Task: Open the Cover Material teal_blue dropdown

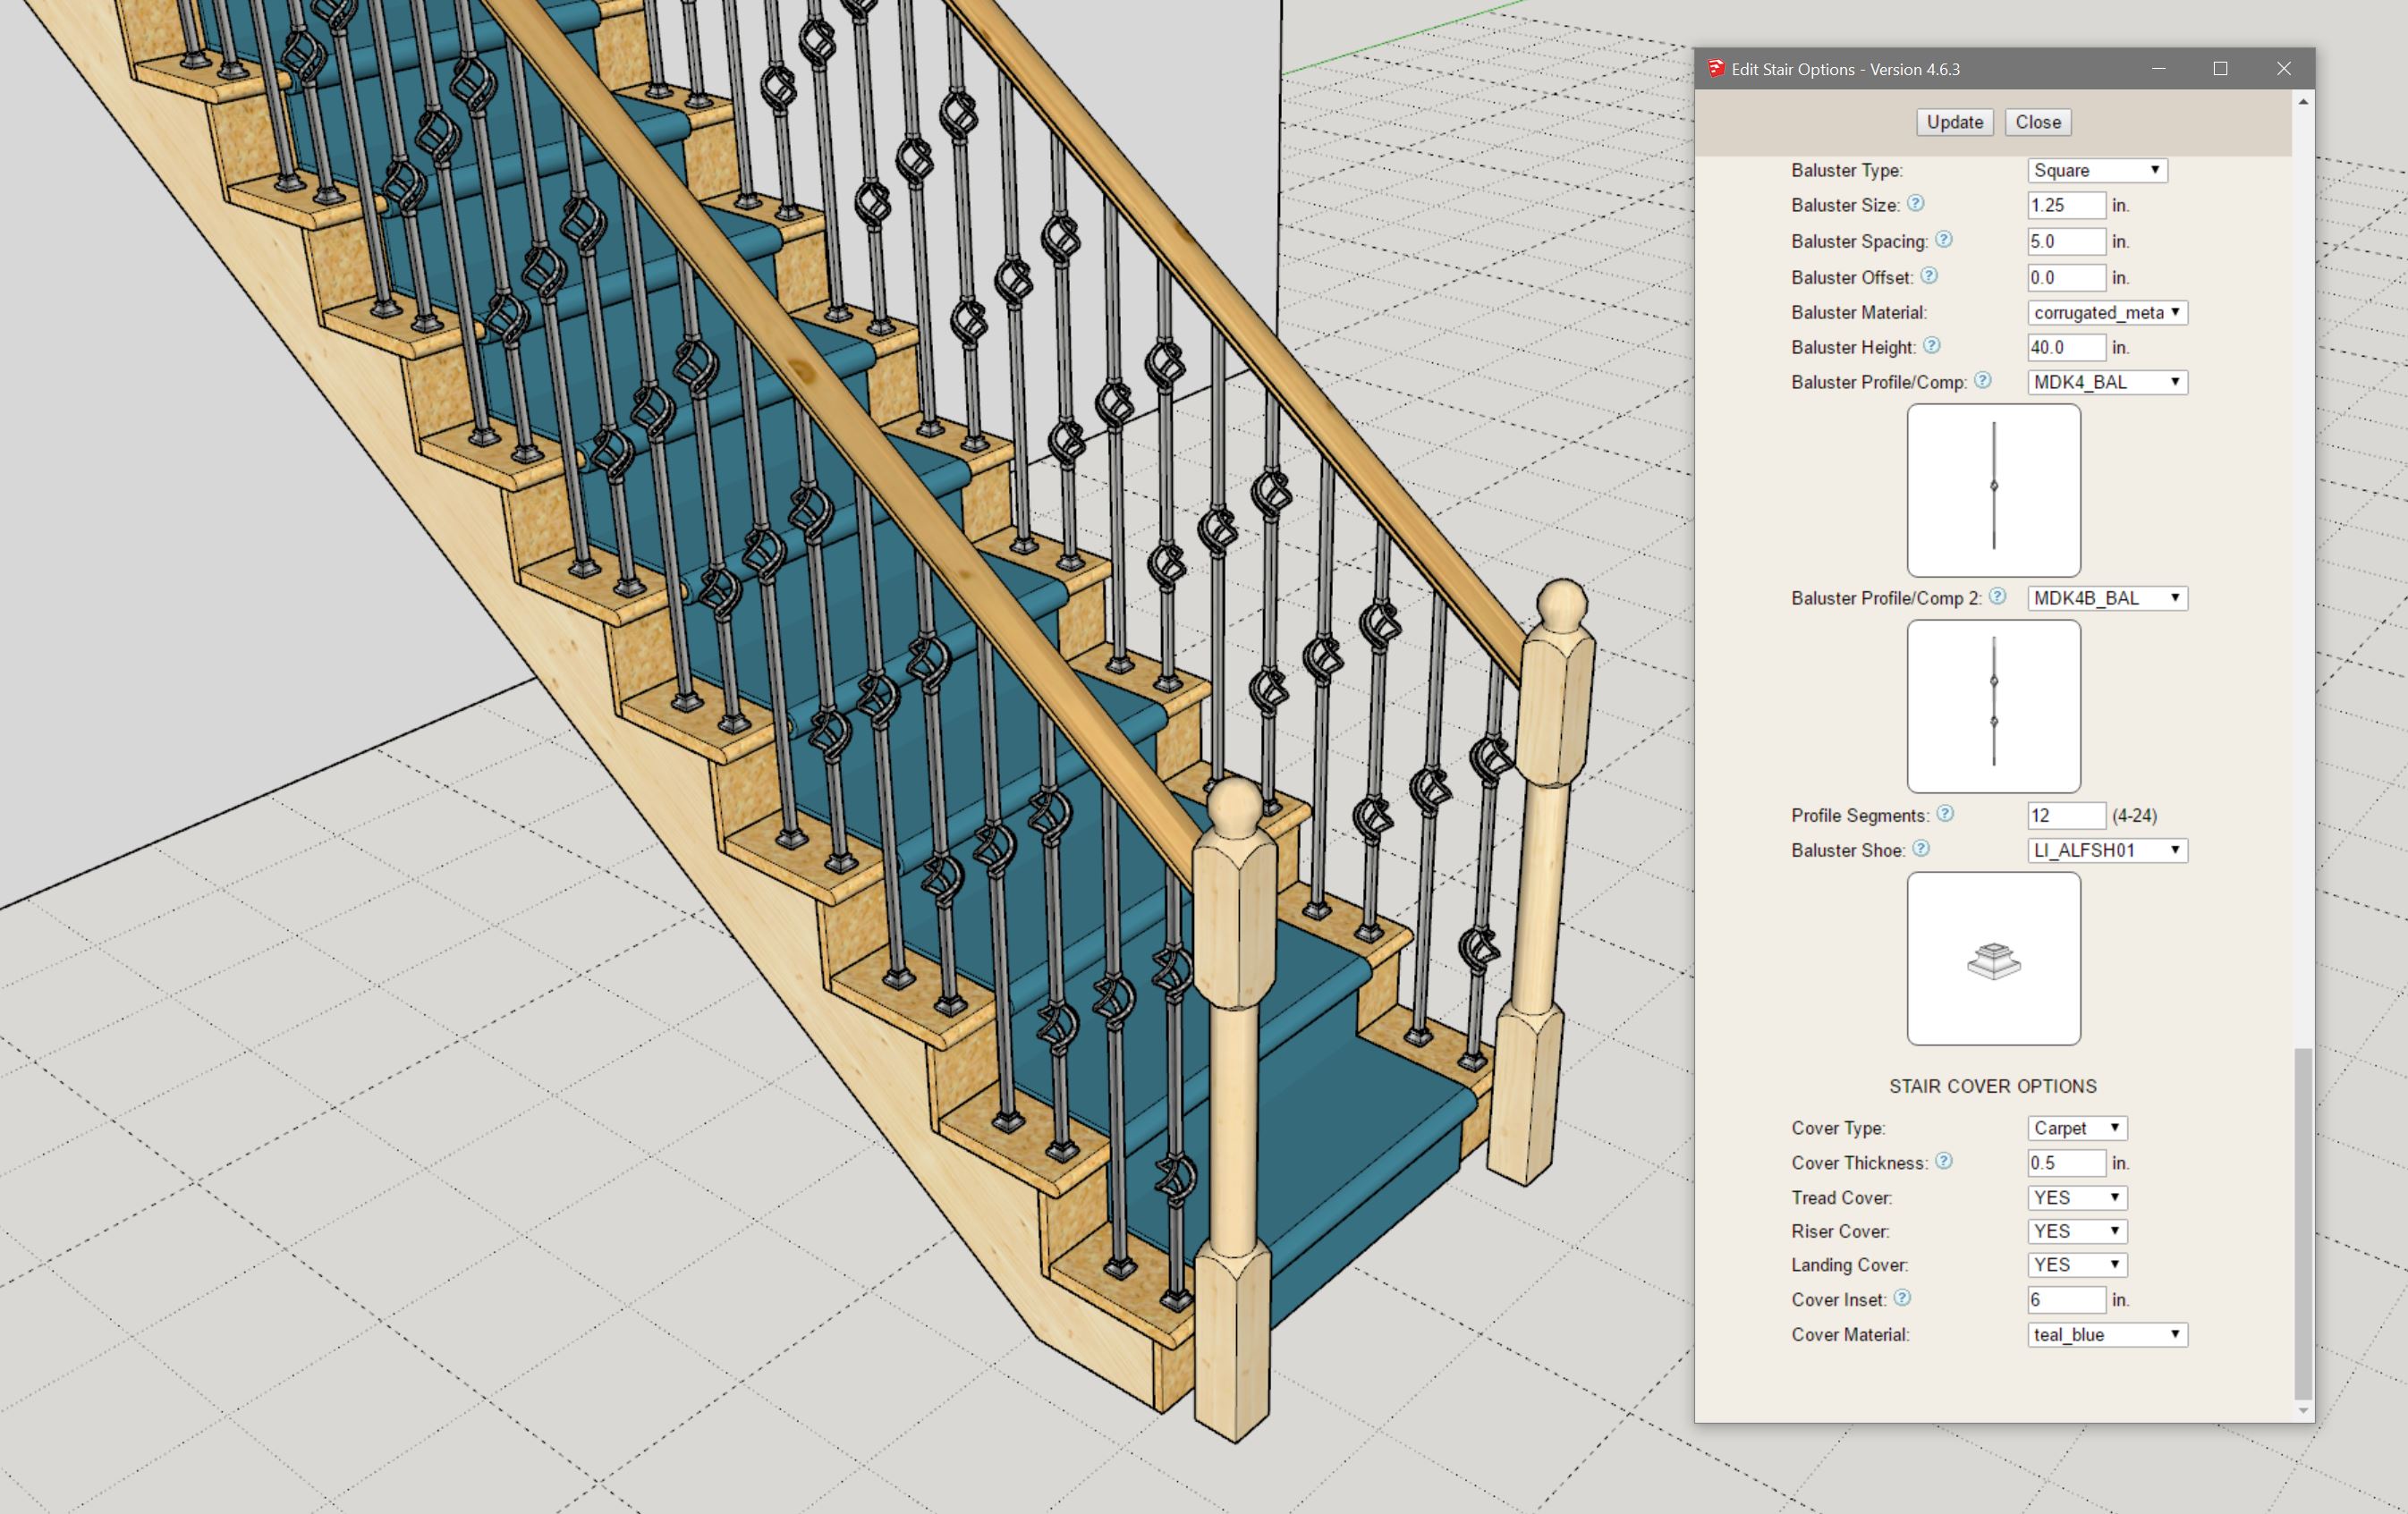Action: click(x=2107, y=1334)
